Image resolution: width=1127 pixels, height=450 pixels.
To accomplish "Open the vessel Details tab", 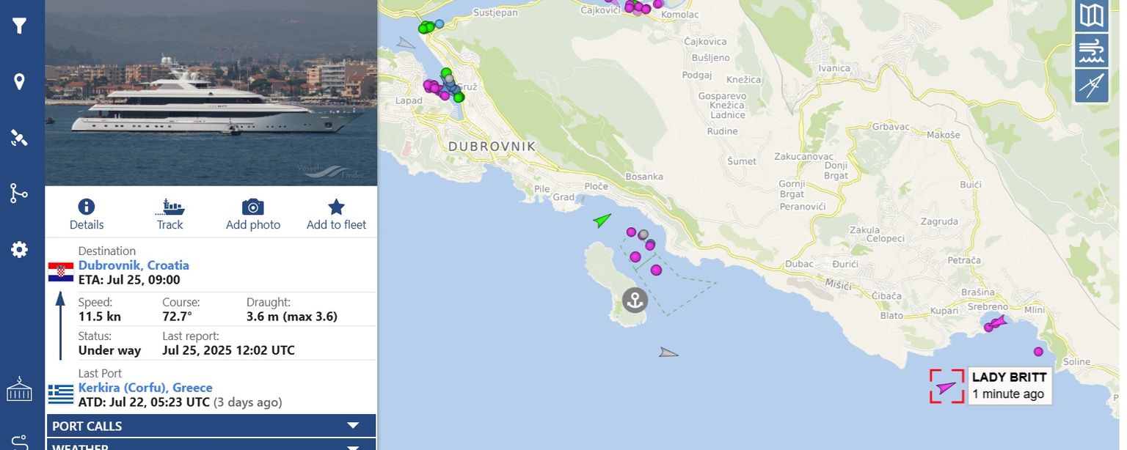I will click(x=87, y=214).
